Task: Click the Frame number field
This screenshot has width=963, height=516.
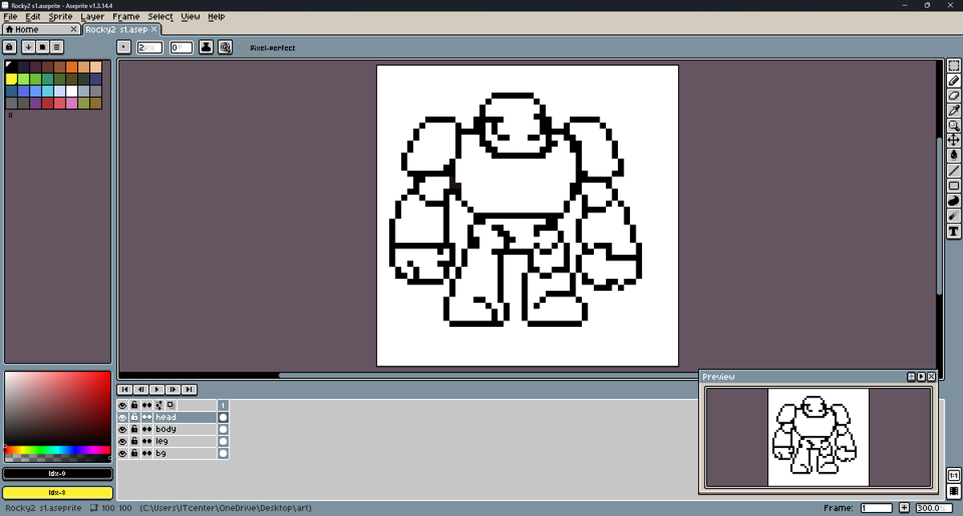Action: [876, 508]
